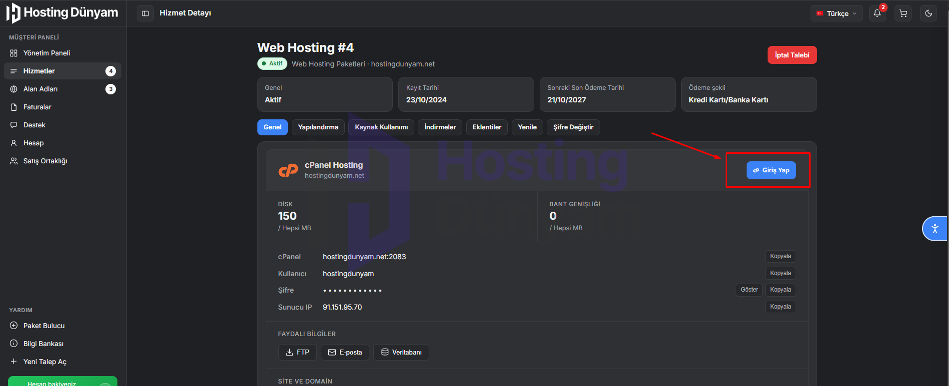Open the notifications bell

coord(877,13)
